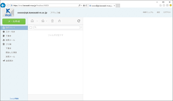Click the フォルダ管理 folder management link
The height and width of the screenshot is (101, 173).
(14, 99)
